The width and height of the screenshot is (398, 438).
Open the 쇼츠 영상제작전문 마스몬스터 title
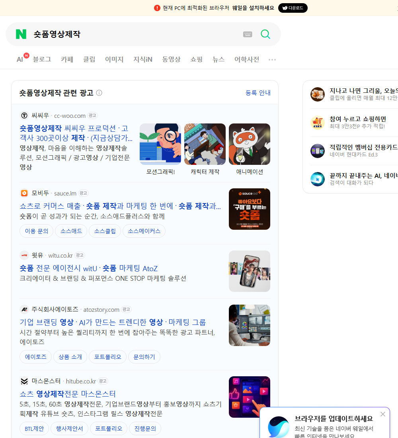68,394
